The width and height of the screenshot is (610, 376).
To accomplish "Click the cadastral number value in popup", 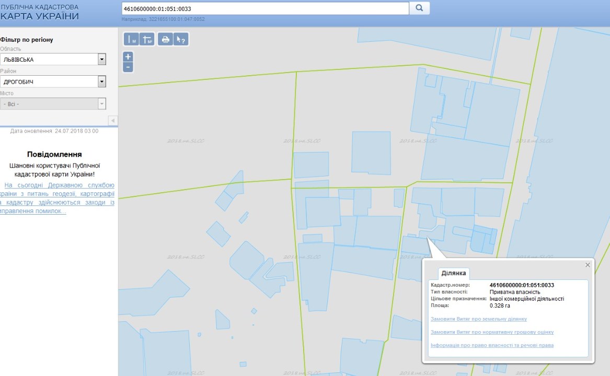I will point(522,285).
